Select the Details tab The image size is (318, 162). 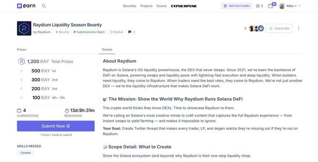(107, 49)
